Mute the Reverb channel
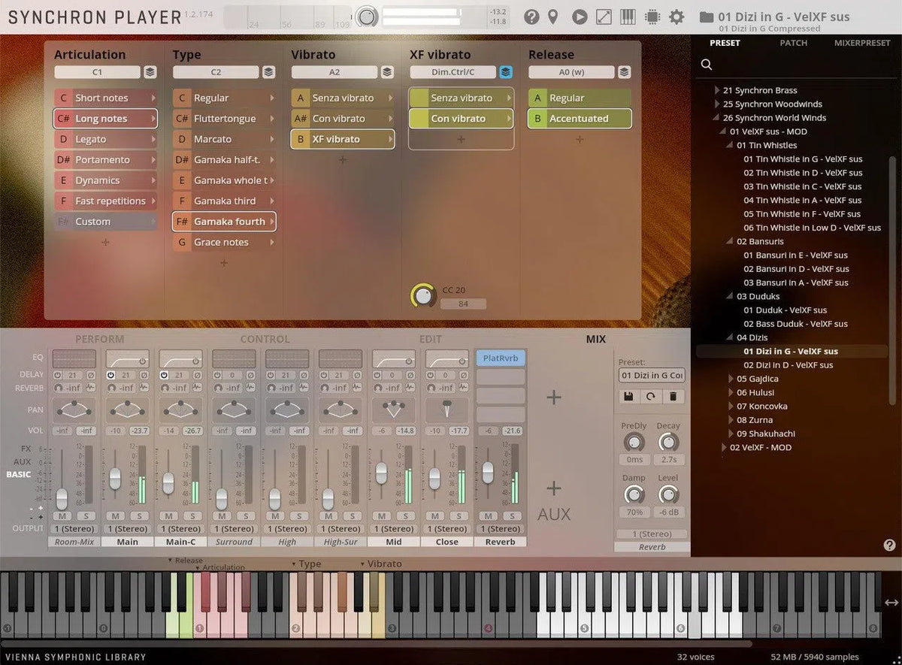 click(489, 516)
